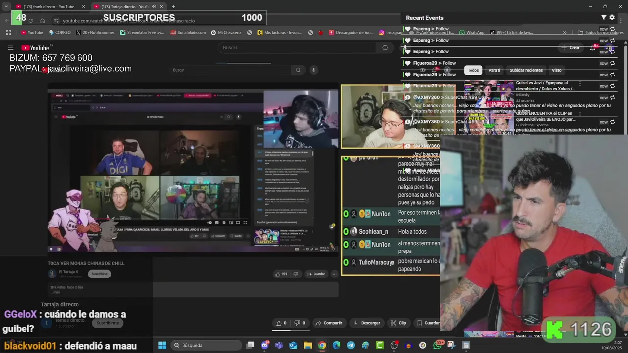Show hidden bookmarks via the overflow chevrons
Screen dimensions: 628x353
565,33
